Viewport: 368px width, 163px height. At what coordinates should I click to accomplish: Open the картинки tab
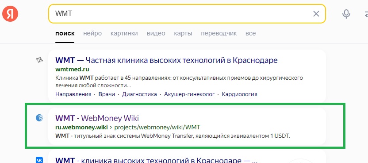[124, 33]
